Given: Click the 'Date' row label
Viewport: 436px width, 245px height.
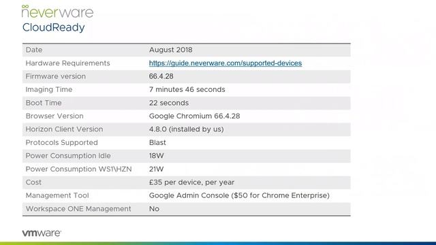Looking at the screenshot, I should click(x=34, y=50).
